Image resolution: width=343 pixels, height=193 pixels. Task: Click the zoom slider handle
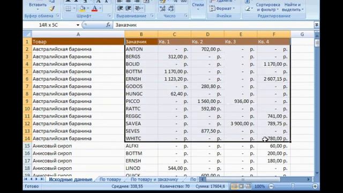293,186
